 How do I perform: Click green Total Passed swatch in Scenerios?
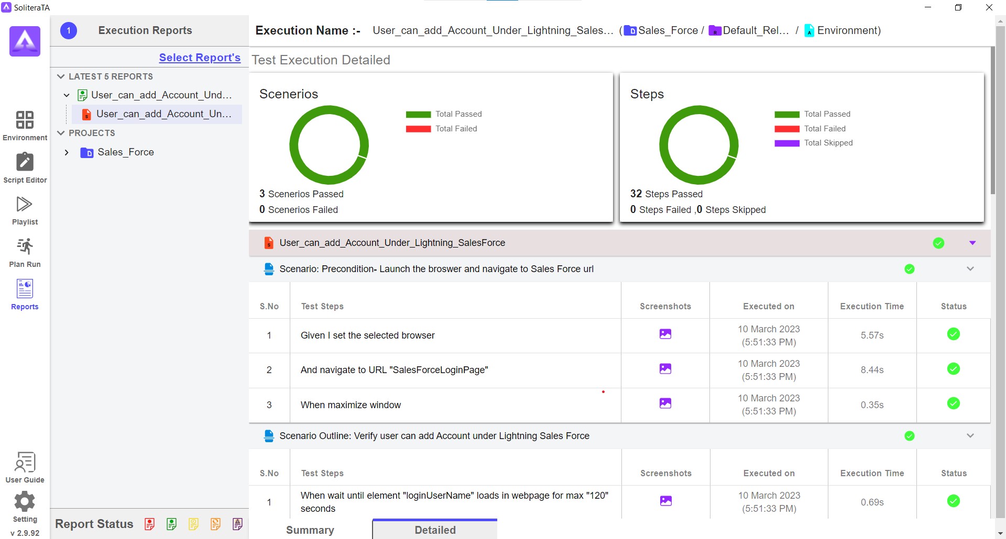pos(418,115)
